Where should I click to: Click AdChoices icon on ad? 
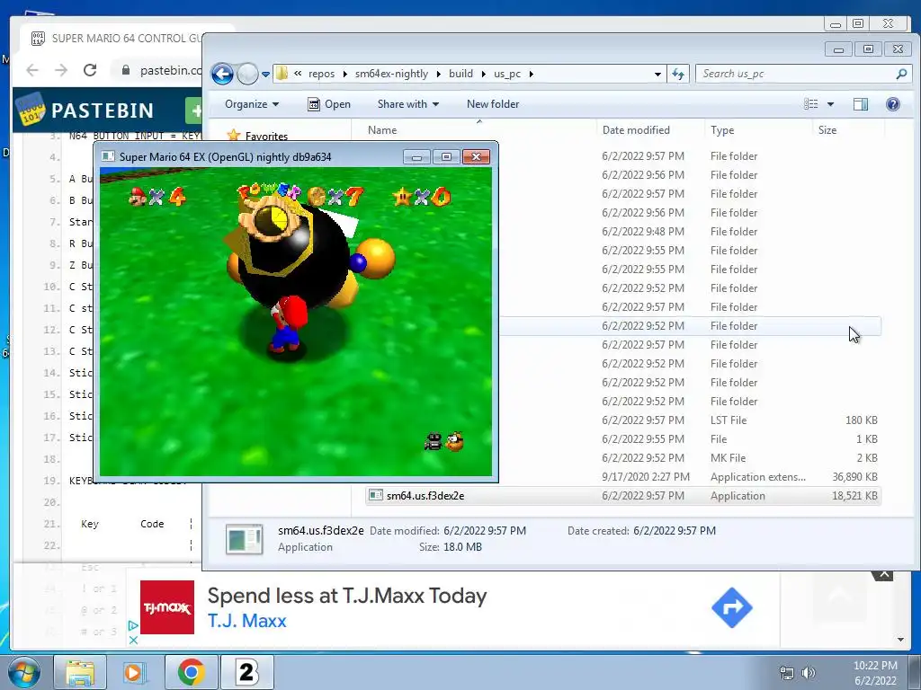(133, 626)
